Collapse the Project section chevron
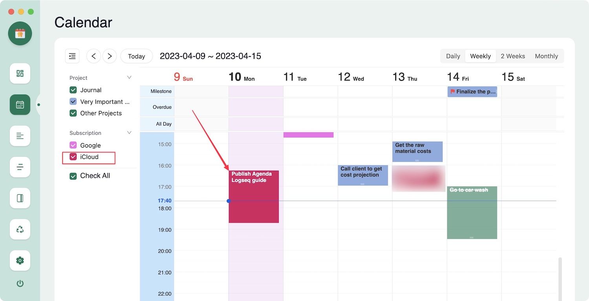The height and width of the screenshot is (301, 589). point(129,78)
